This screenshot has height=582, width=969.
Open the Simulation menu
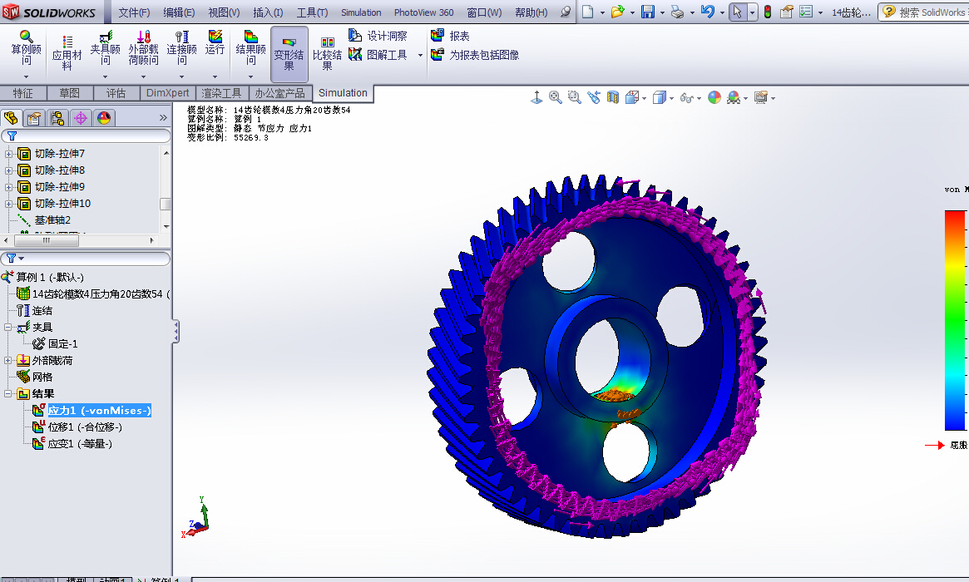coord(361,12)
